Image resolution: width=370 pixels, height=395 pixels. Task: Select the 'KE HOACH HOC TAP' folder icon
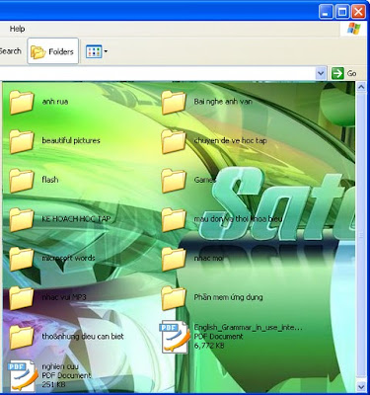(x=22, y=220)
